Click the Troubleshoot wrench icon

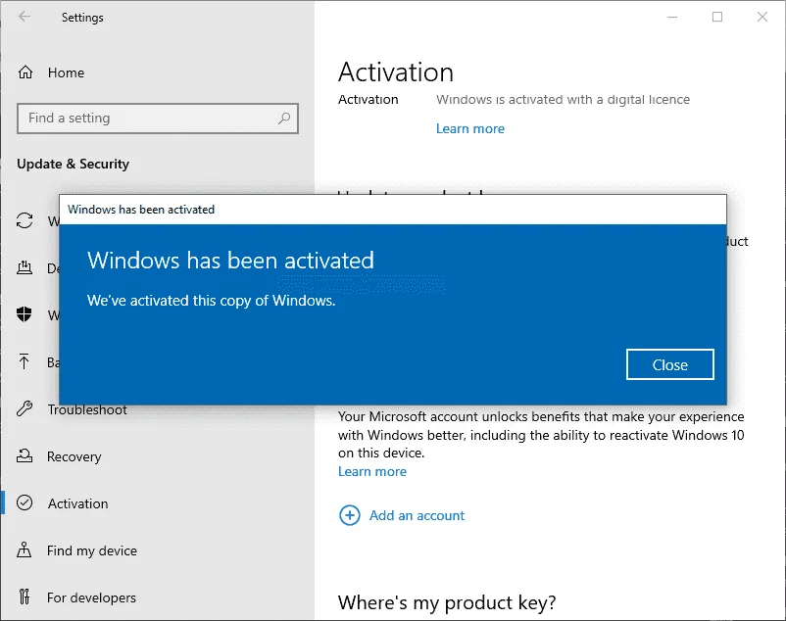tap(25, 408)
